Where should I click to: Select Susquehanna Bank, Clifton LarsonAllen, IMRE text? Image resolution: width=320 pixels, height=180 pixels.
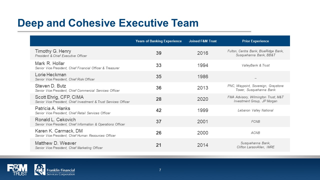point(255,145)
